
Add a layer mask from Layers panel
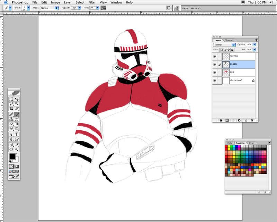tap(227, 120)
